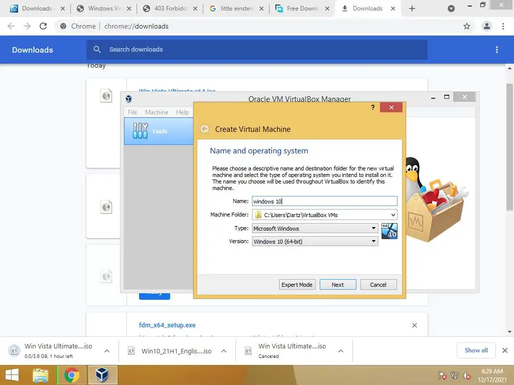
Task: Remove fdm_x64_setup.exe from downloads list
Action: pyautogui.click(x=414, y=325)
